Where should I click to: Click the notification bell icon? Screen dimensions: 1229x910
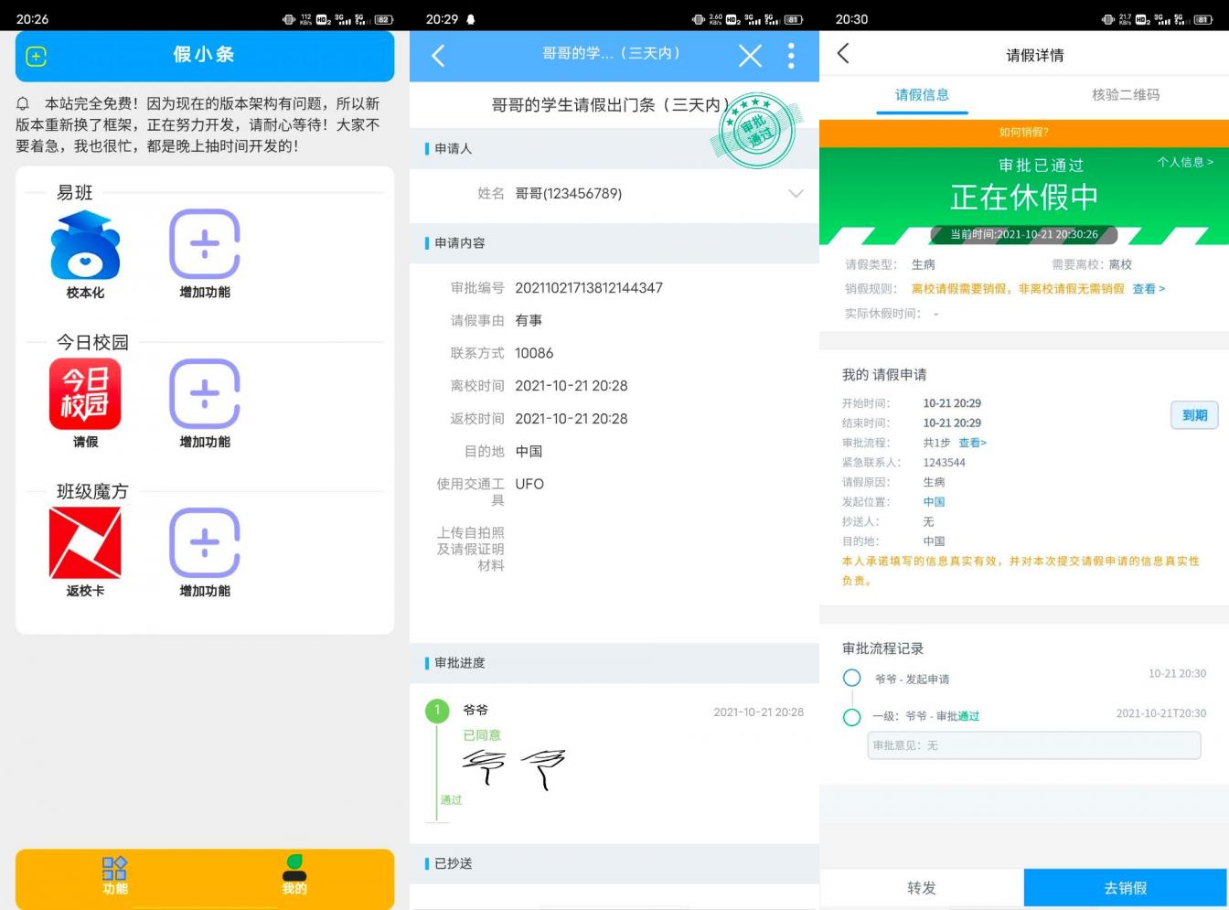pos(23,101)
